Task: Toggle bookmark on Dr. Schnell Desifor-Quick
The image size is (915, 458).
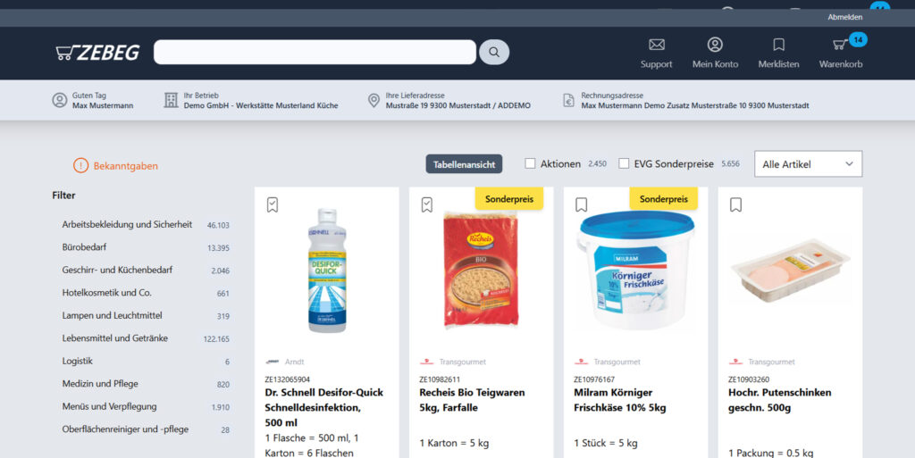Action: [273, 204]
